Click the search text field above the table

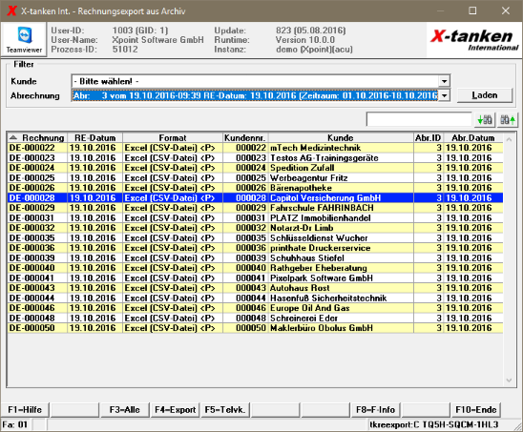[419, 119]
